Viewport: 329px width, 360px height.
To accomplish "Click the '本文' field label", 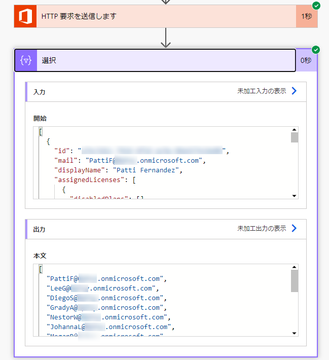I will click(40, 256).
